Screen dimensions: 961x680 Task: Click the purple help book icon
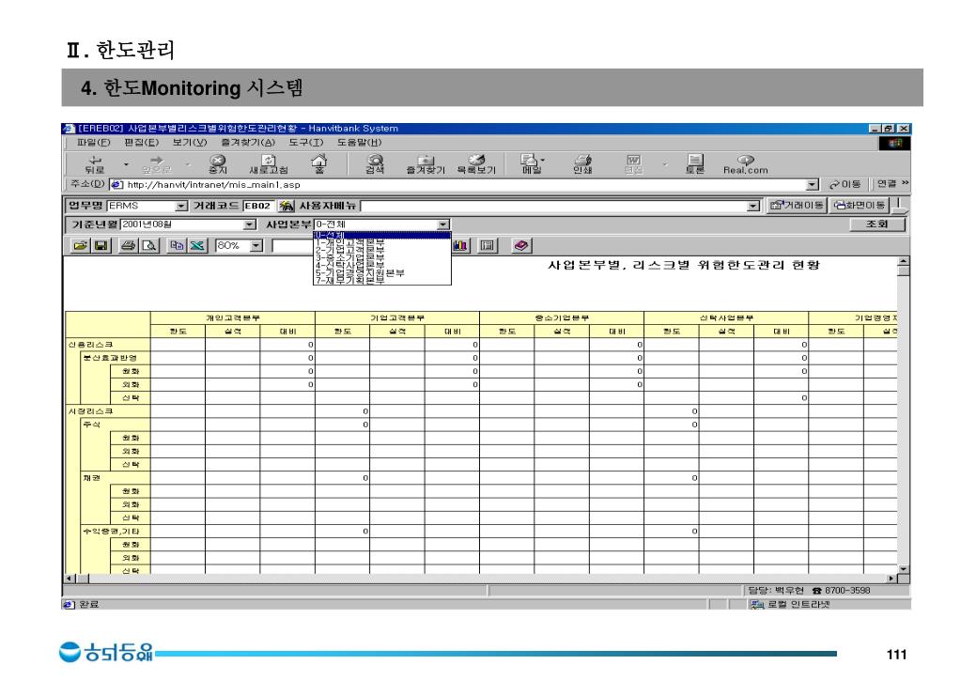click(521, 246)
